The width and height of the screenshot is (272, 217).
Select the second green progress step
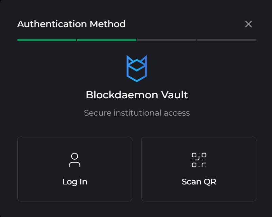107,40
